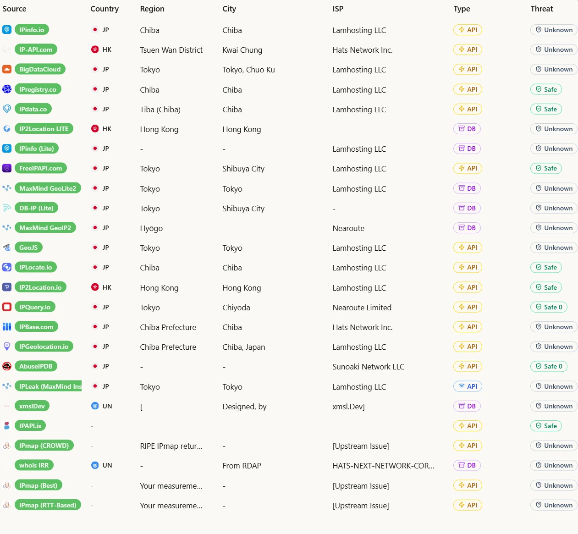578x534 pixels.
Task: Click the BigDataCloud orange cloud icon
Action: point(7,69)
